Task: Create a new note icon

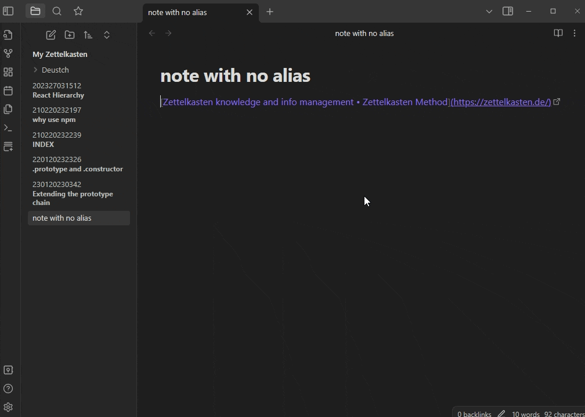Action: tap(50, 35)
